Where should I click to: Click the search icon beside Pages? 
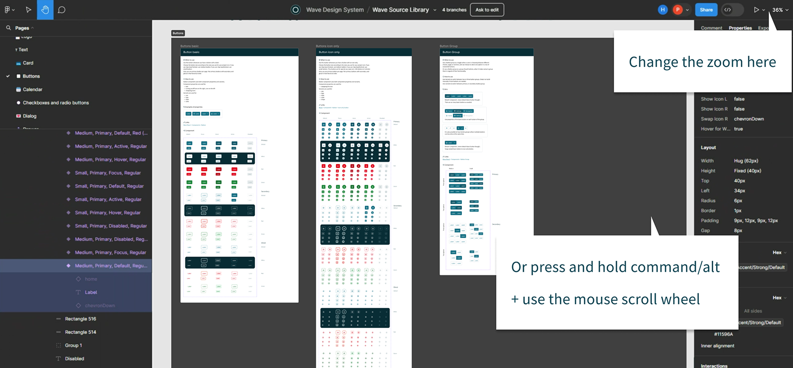tap(8, 28)
